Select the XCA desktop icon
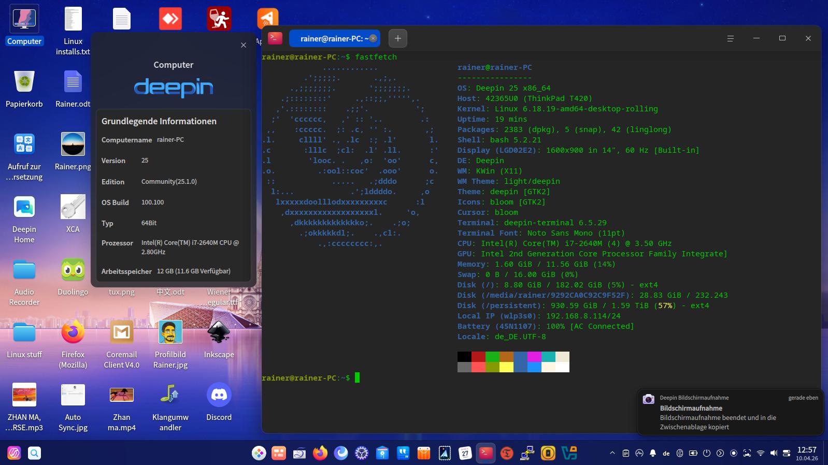Image resolution: width=828 pixels, height=465 pixels. point(73,214)
